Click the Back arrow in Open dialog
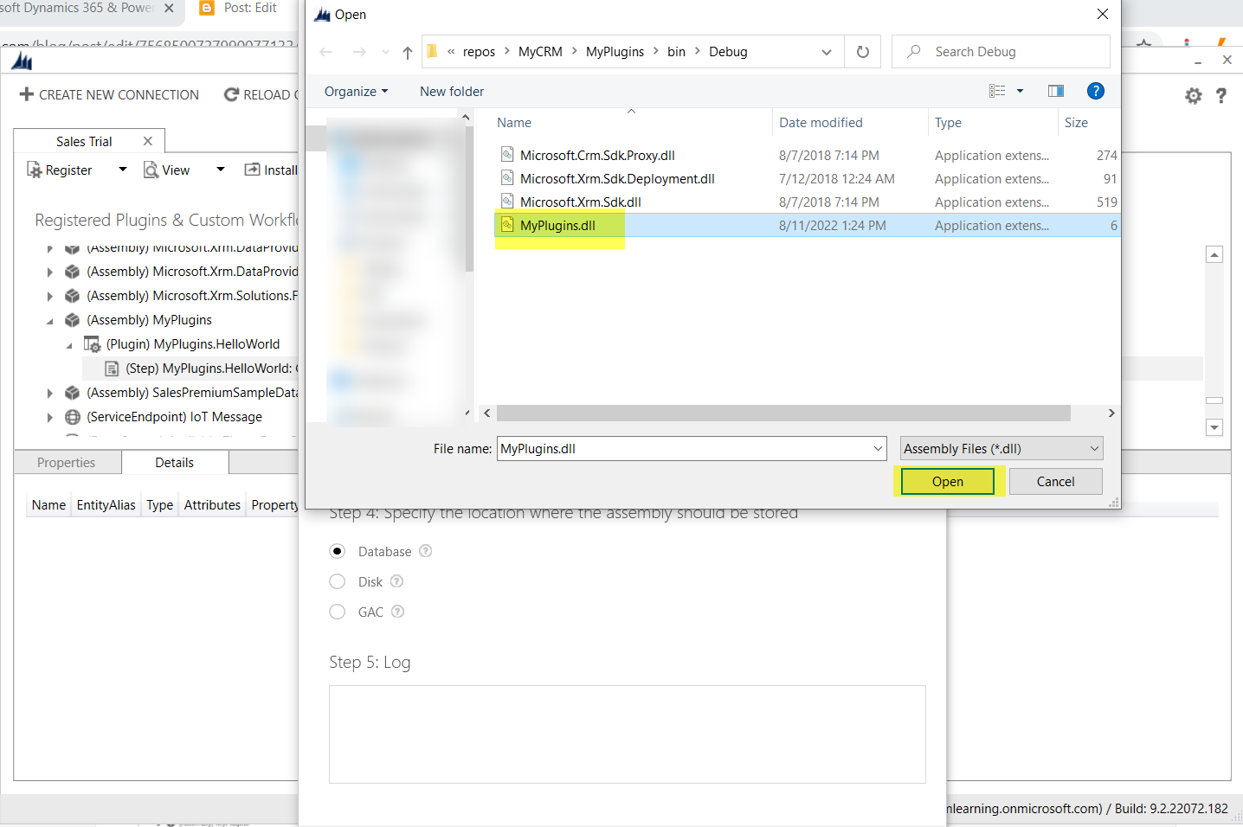 tap(326, 52)
